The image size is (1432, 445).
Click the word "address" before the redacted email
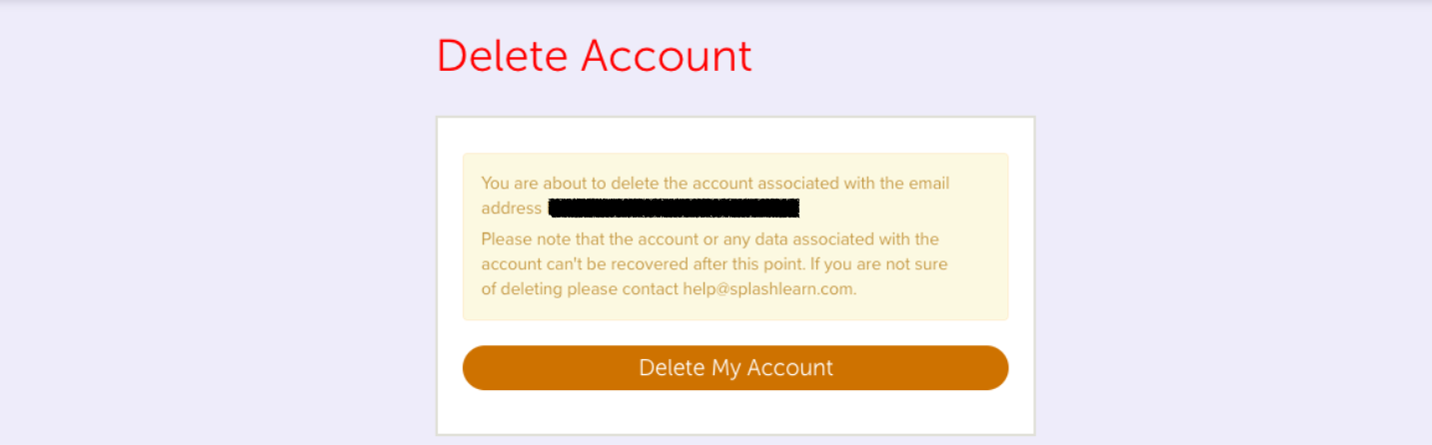coord(511,209)
